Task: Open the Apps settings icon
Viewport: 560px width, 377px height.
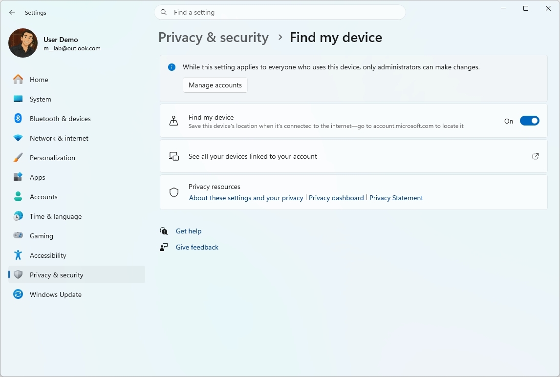Action: pyautogui.click(x=18, y=177)
